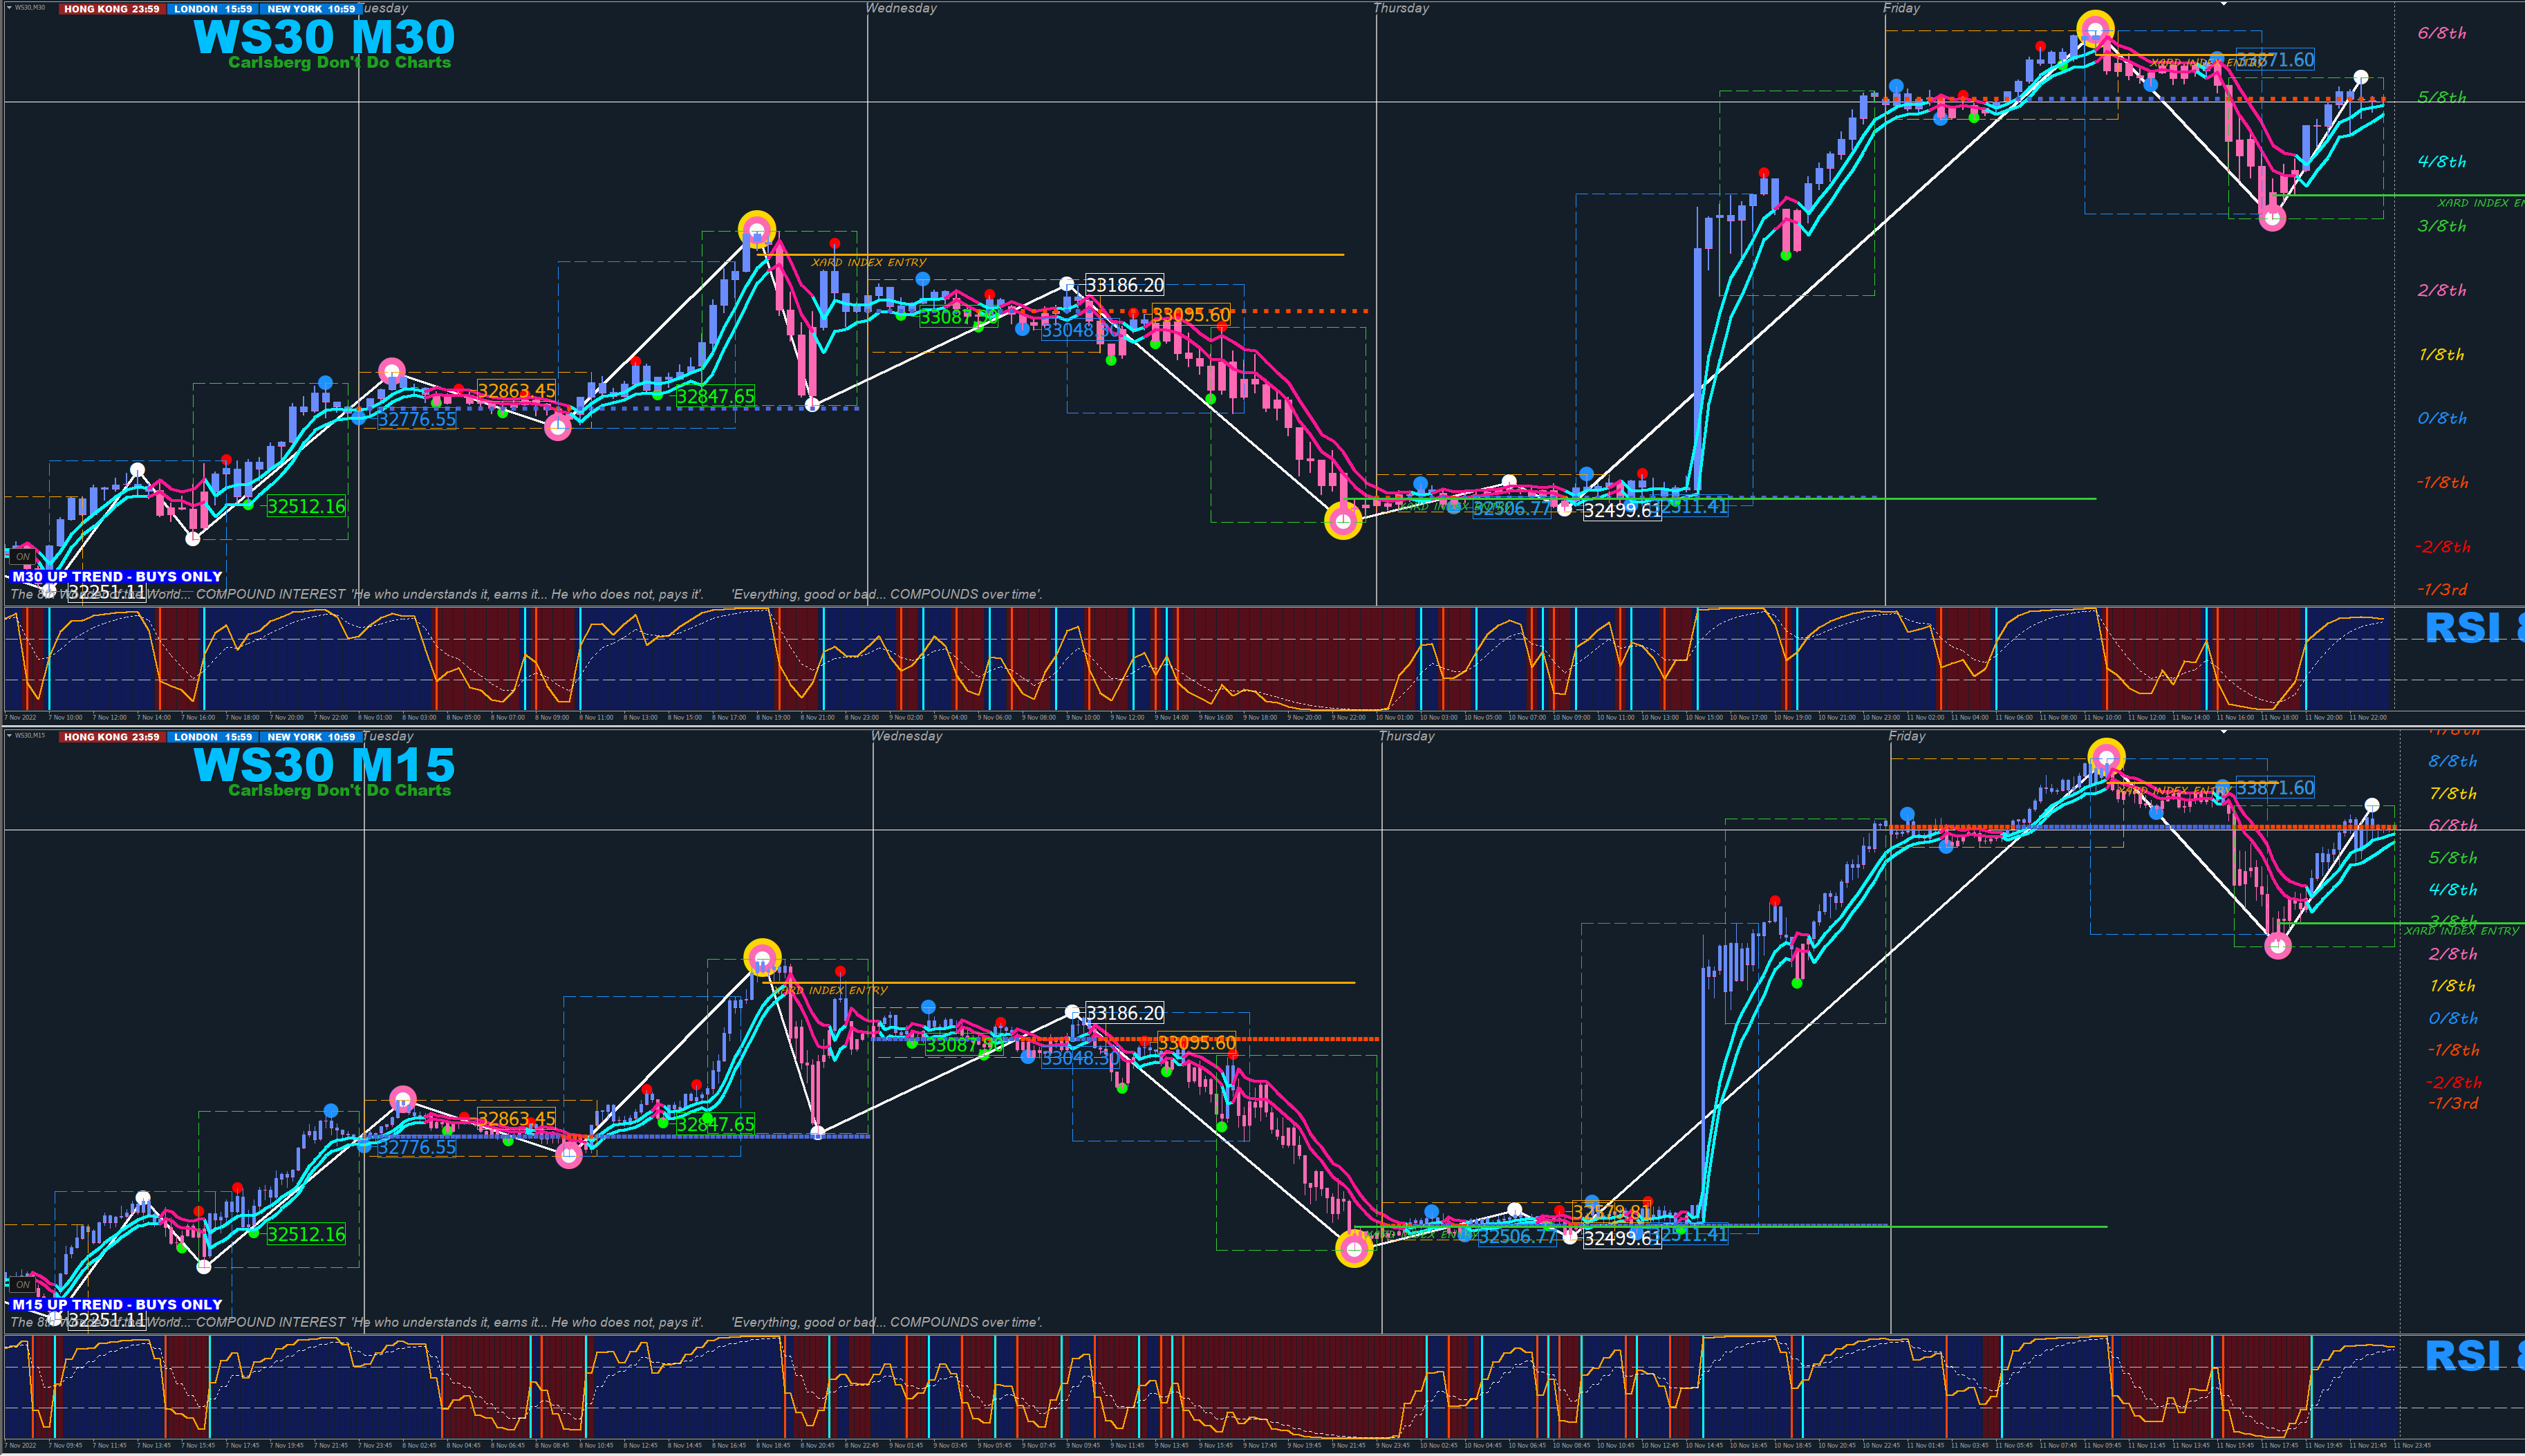
Task: Click the NEW YORK clock label on M15 chart
Action: (310, 737)
